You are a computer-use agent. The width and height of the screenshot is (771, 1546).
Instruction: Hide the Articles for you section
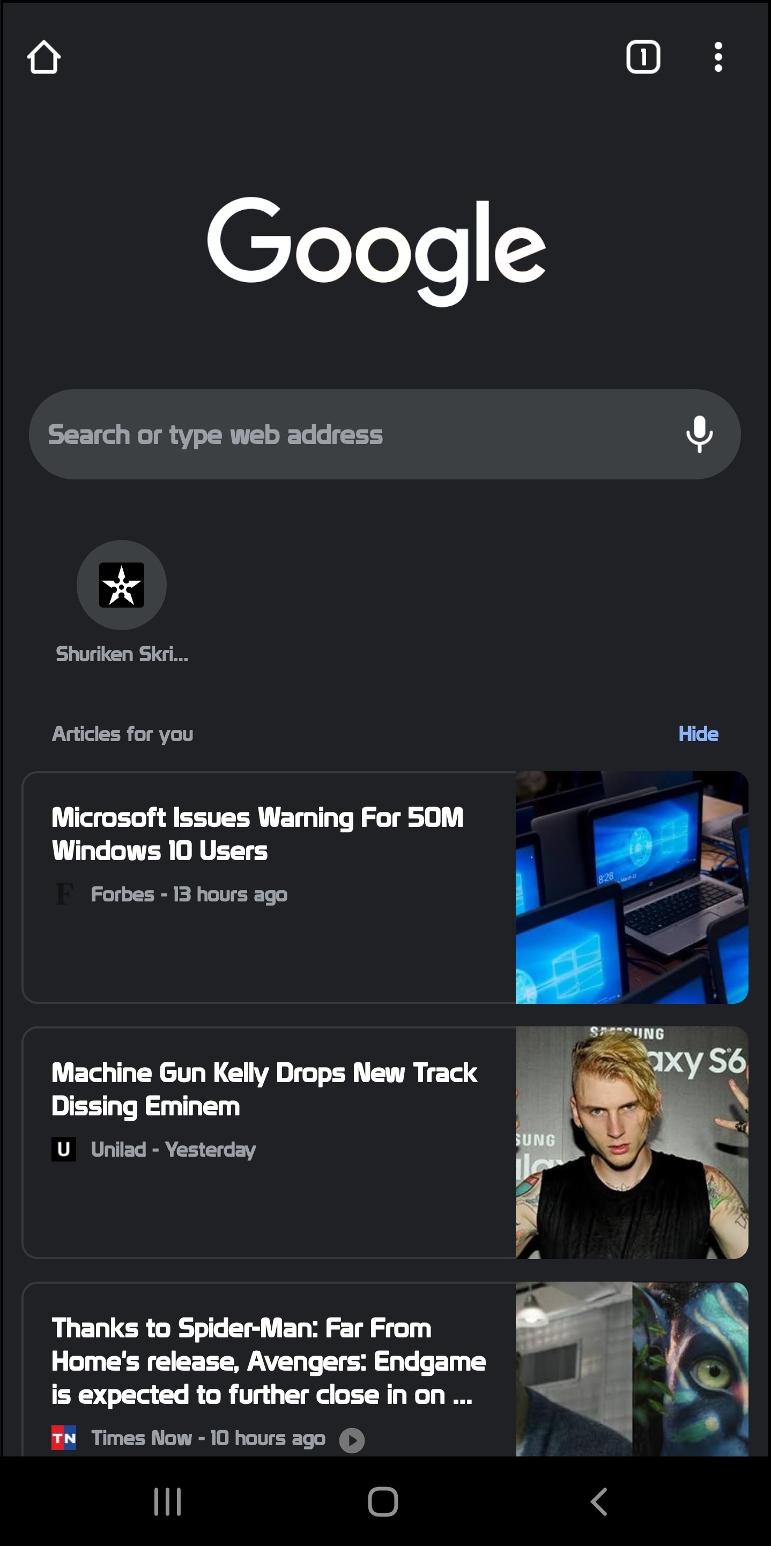pyautogui.click(x=698, y=734)
